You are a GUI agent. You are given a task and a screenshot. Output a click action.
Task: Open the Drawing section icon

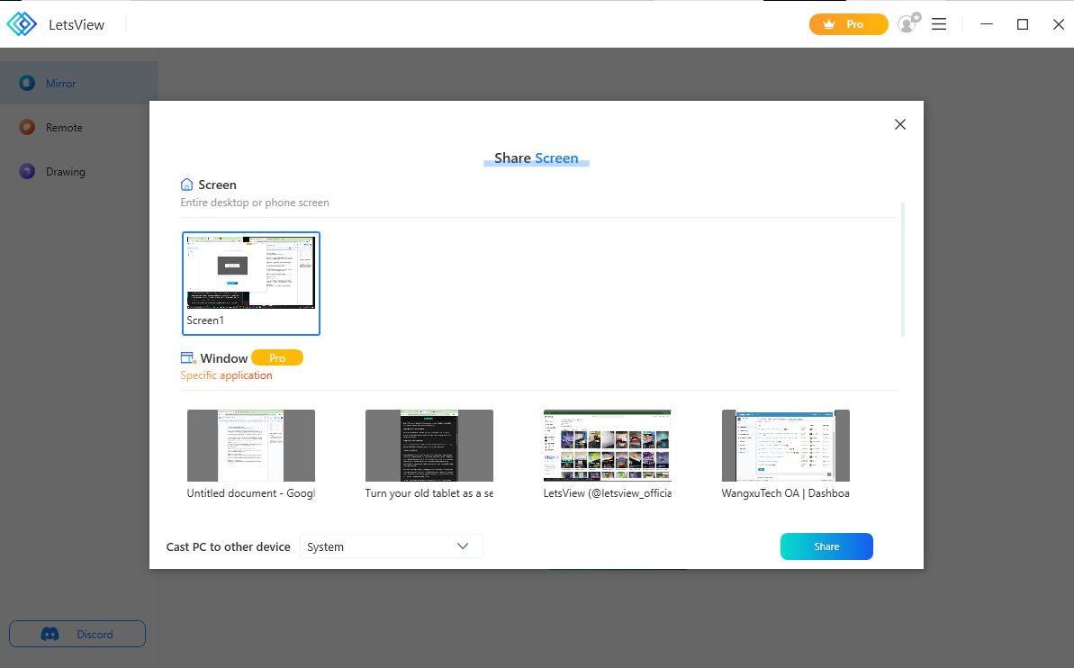click(x=27, y=172)
